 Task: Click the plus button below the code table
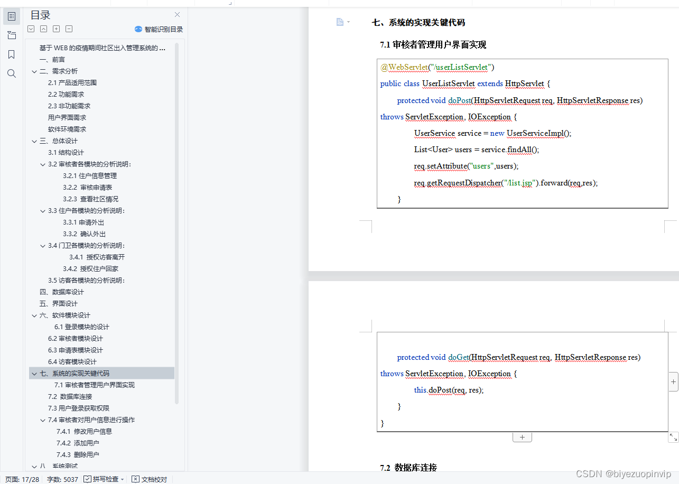(x=522, y=437)
